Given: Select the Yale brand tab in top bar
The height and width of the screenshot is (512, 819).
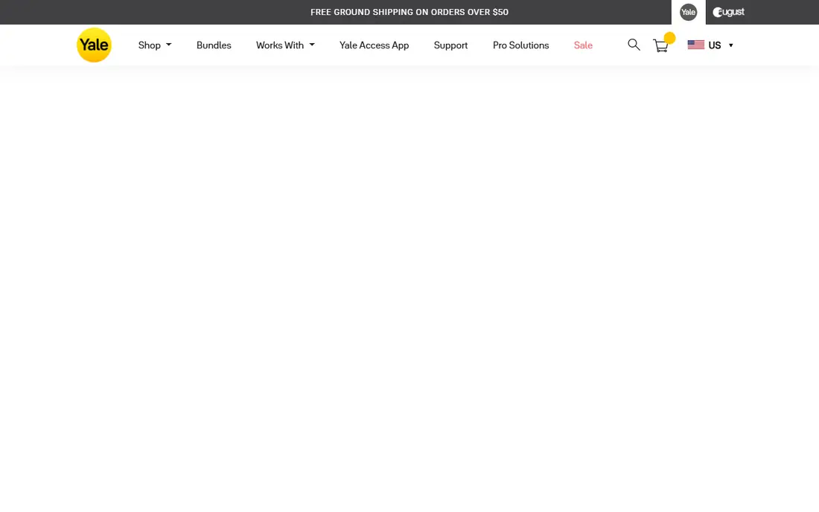Looking at the screenshot, I should [689, 12].
